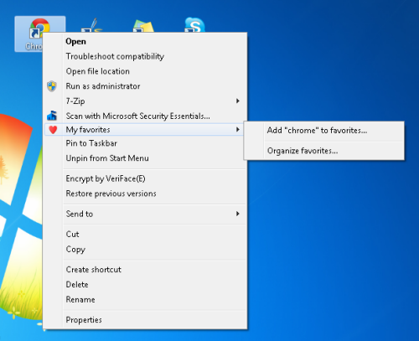Open the 7-Zip menu entry
The height and width of the screenshot is (341, 419).
coord(145,101)
